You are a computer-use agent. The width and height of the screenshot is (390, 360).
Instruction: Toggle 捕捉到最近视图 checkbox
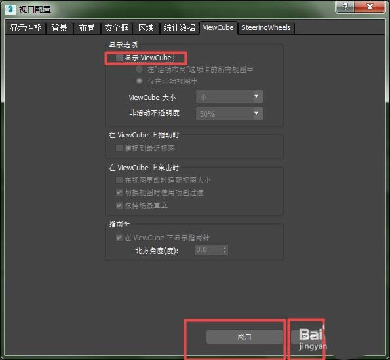119,149
